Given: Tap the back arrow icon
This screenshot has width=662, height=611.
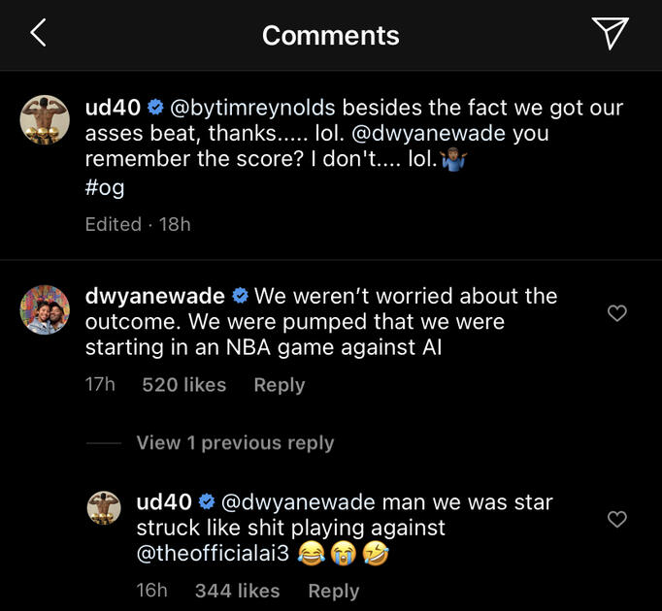Looking at the screenshot, I should pos(38,34).
